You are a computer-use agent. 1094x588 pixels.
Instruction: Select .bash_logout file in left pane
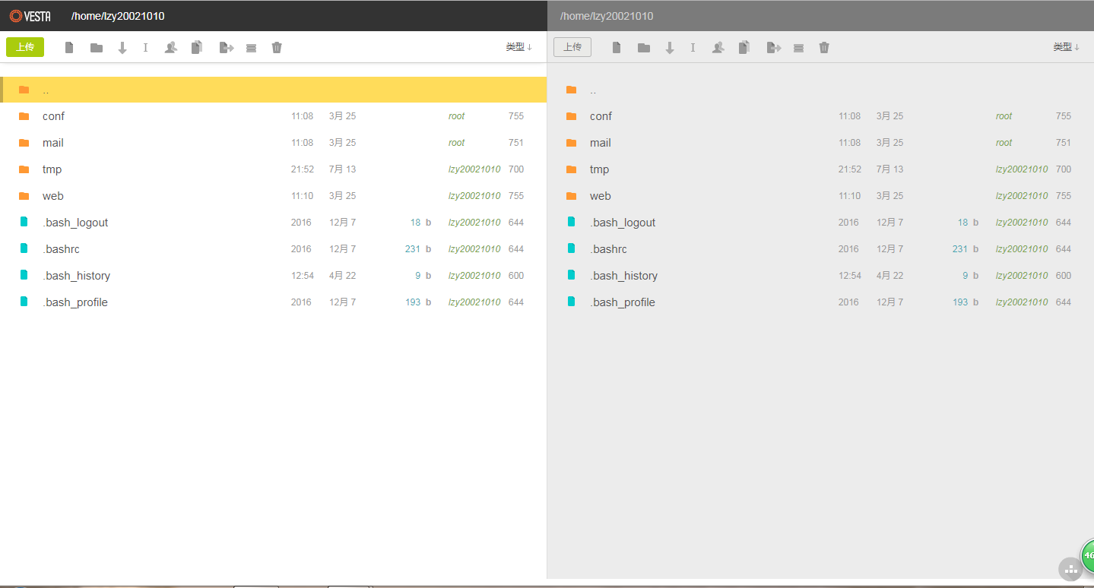point(274,223)
